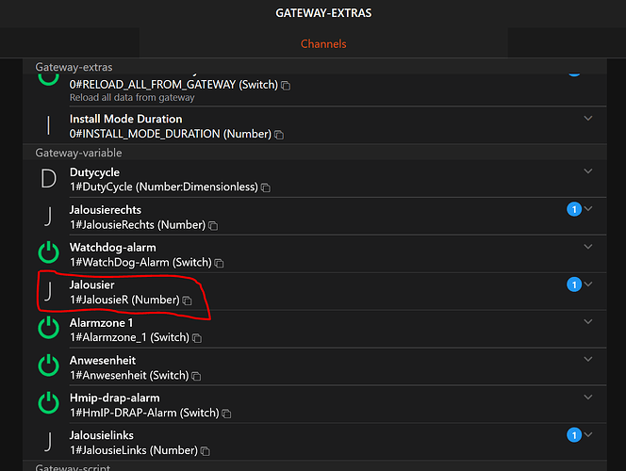Copy the INSTALL_MODE_DURATION channel ID
Viewport: 626px width, 471px height.
click(279, 135)
